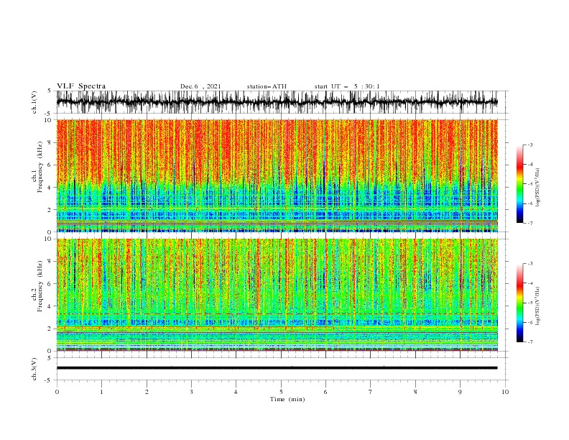Click the time axis tick label "0"
Screen dimensions: 569x440
point(57,392)
